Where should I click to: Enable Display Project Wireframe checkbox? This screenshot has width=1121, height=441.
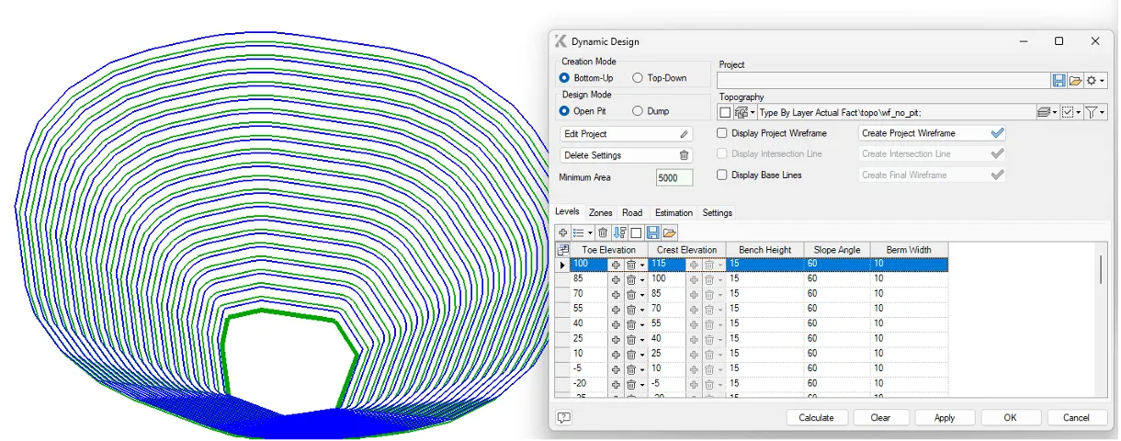722,133
